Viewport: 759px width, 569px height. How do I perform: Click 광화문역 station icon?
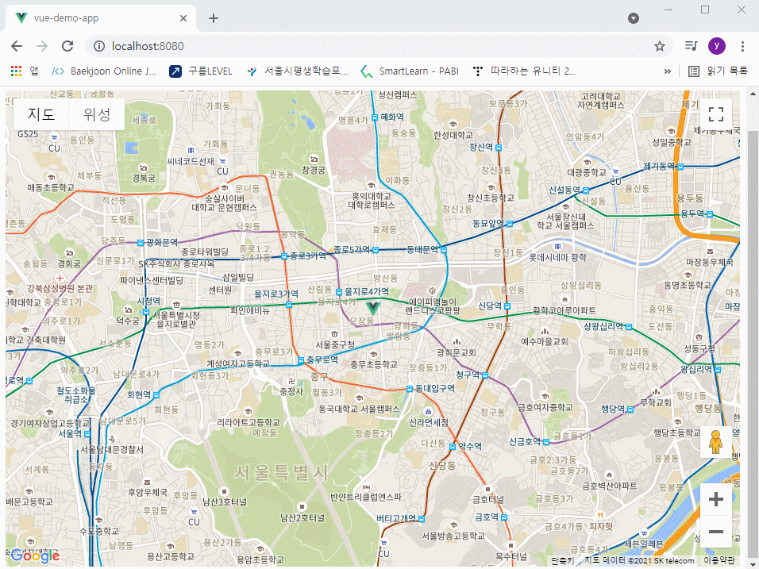[x=141, y=242]
